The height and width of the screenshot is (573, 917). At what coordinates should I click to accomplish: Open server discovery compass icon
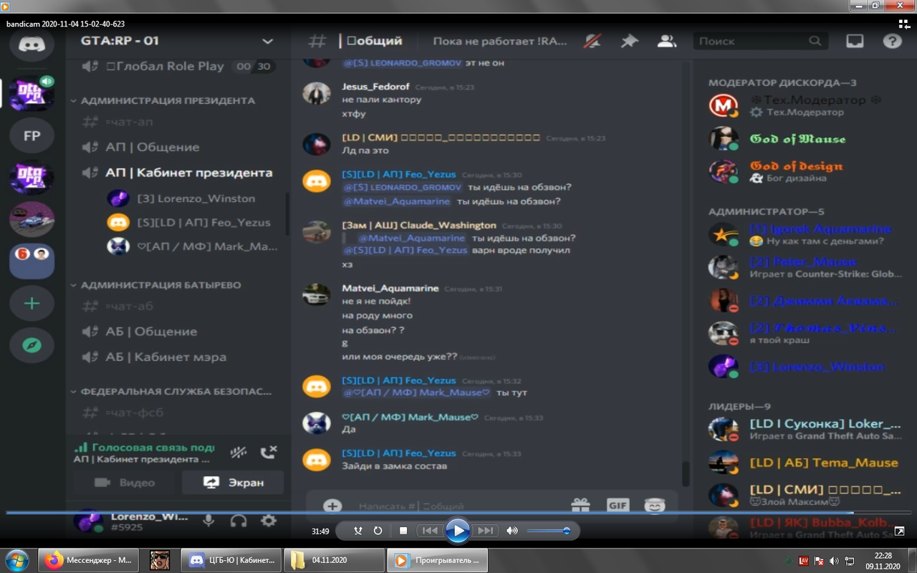point(32,345)
